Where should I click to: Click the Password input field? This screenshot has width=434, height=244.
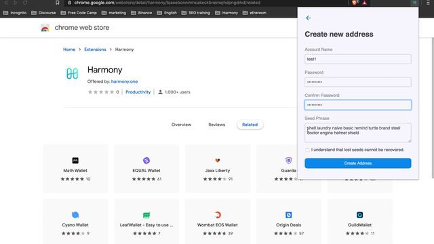pos(358,82)
